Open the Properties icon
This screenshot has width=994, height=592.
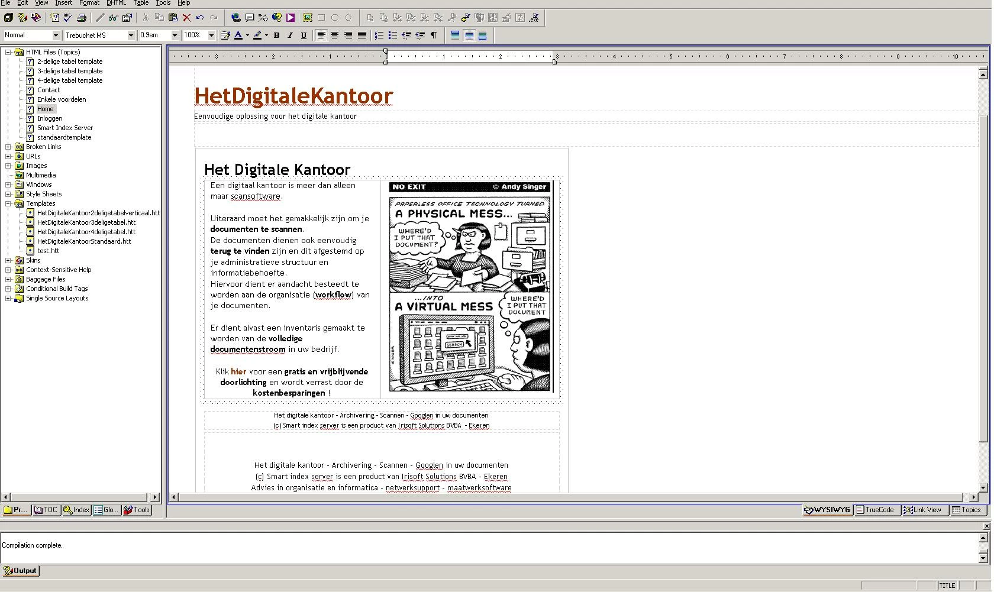tap(127, 18)
